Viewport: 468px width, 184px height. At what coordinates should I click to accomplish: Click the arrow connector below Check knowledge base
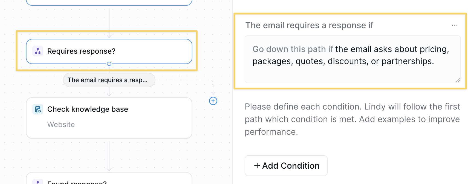pos(109,156)
